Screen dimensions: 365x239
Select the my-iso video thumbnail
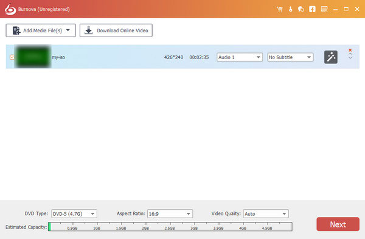pyautogui.click(x=33, y=57)
